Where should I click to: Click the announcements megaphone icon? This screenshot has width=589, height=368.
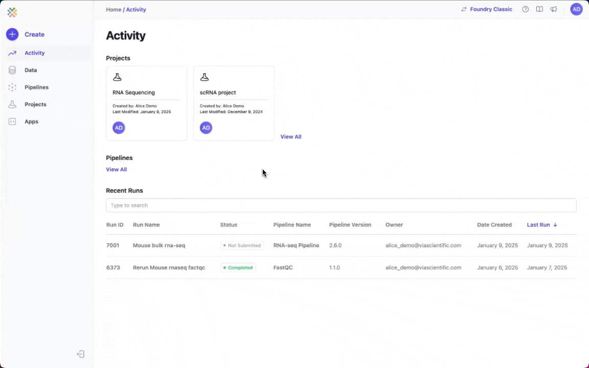pos(553,9)
